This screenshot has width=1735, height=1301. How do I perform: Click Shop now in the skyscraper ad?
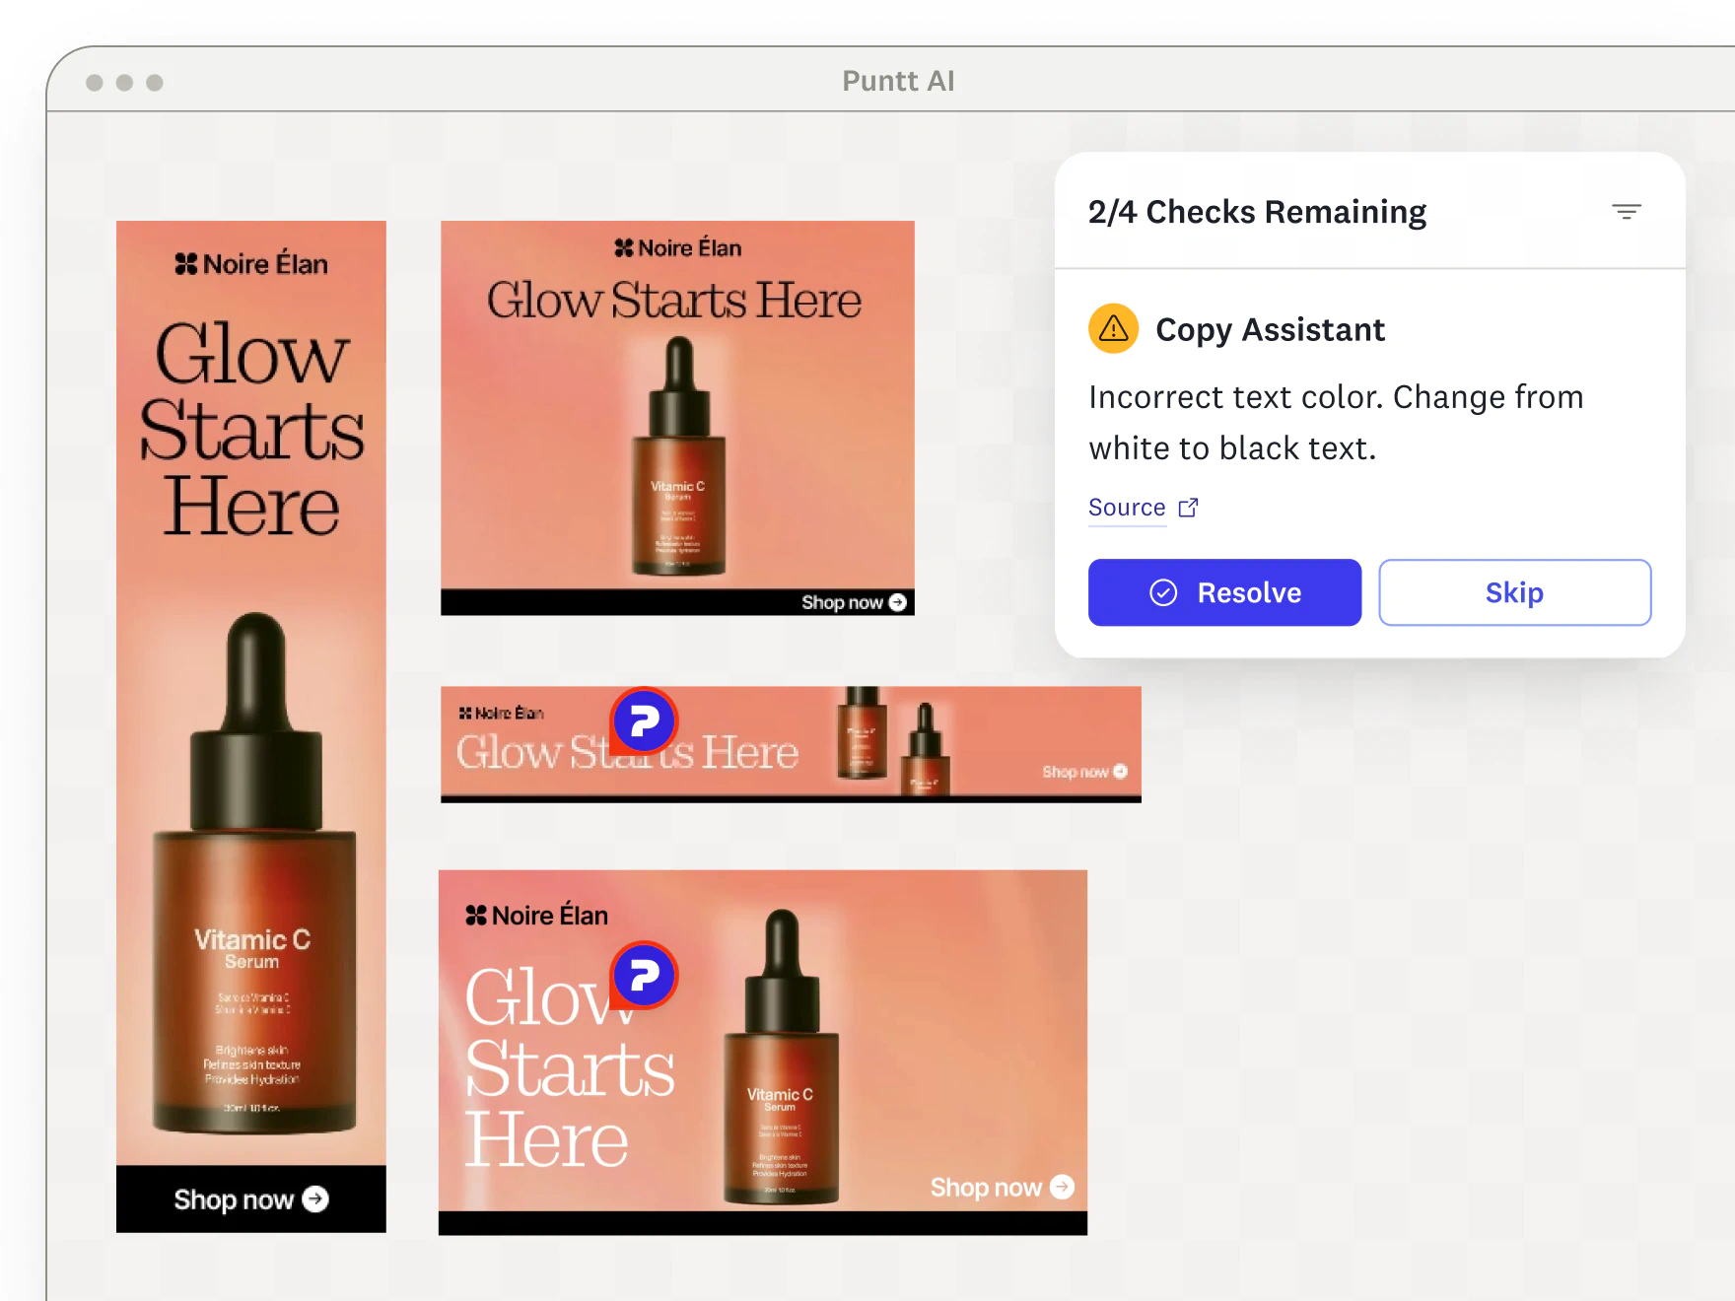[251, 1199]
